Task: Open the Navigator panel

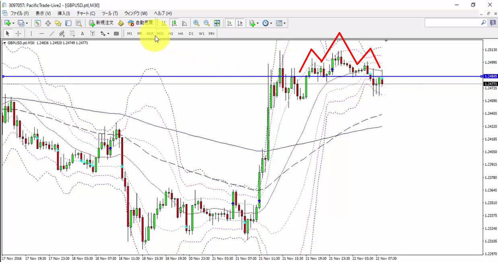Action: tap(58, 23)
